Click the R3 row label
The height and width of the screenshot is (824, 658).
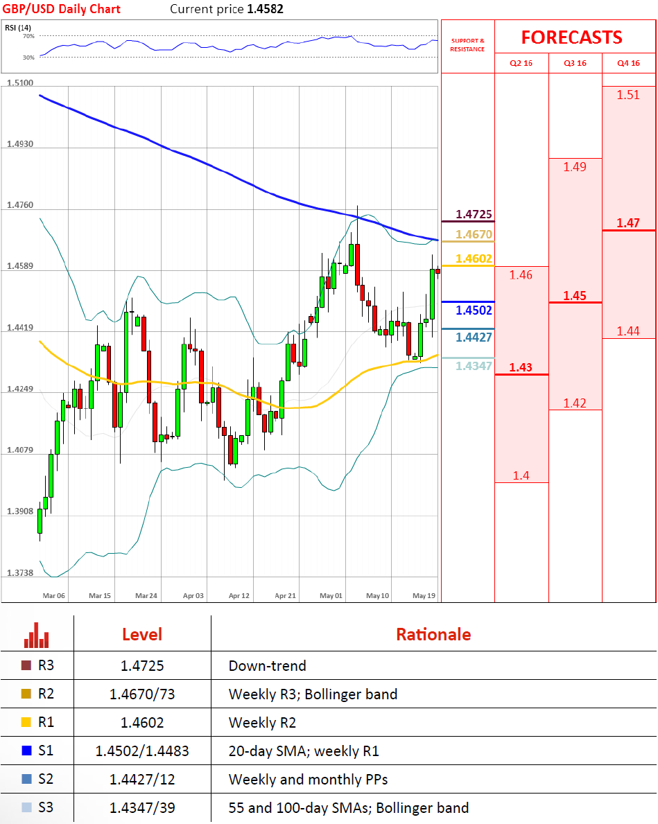point(46,665)
